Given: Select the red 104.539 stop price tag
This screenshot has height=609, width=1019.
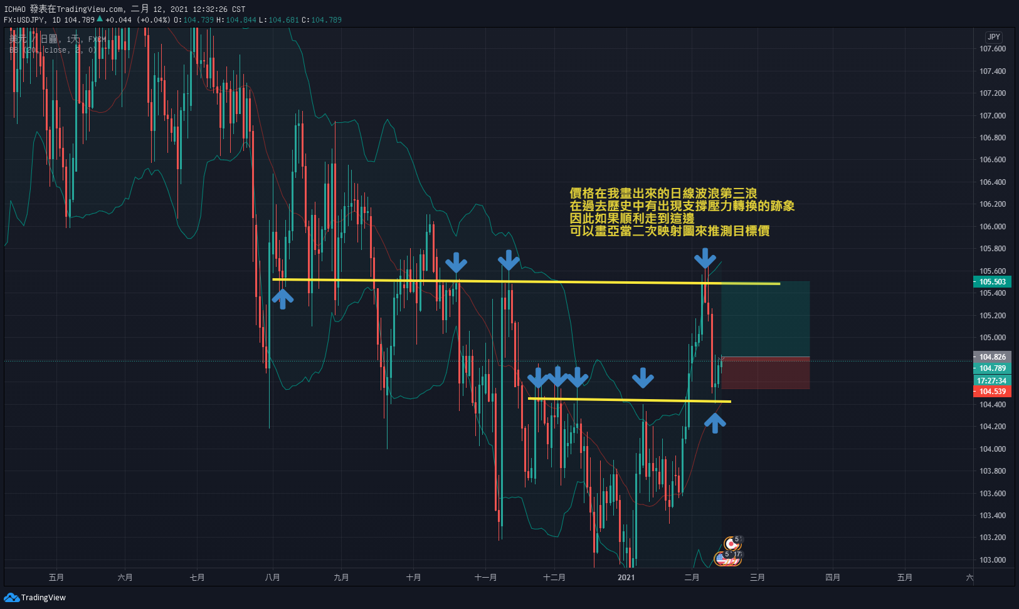Looking at the screenshot, I should click(x=992, y=392).
